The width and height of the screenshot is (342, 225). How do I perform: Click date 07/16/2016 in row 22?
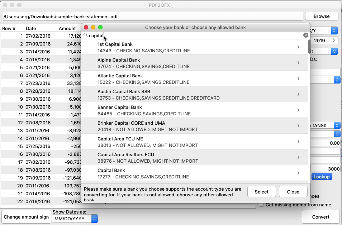38,201
